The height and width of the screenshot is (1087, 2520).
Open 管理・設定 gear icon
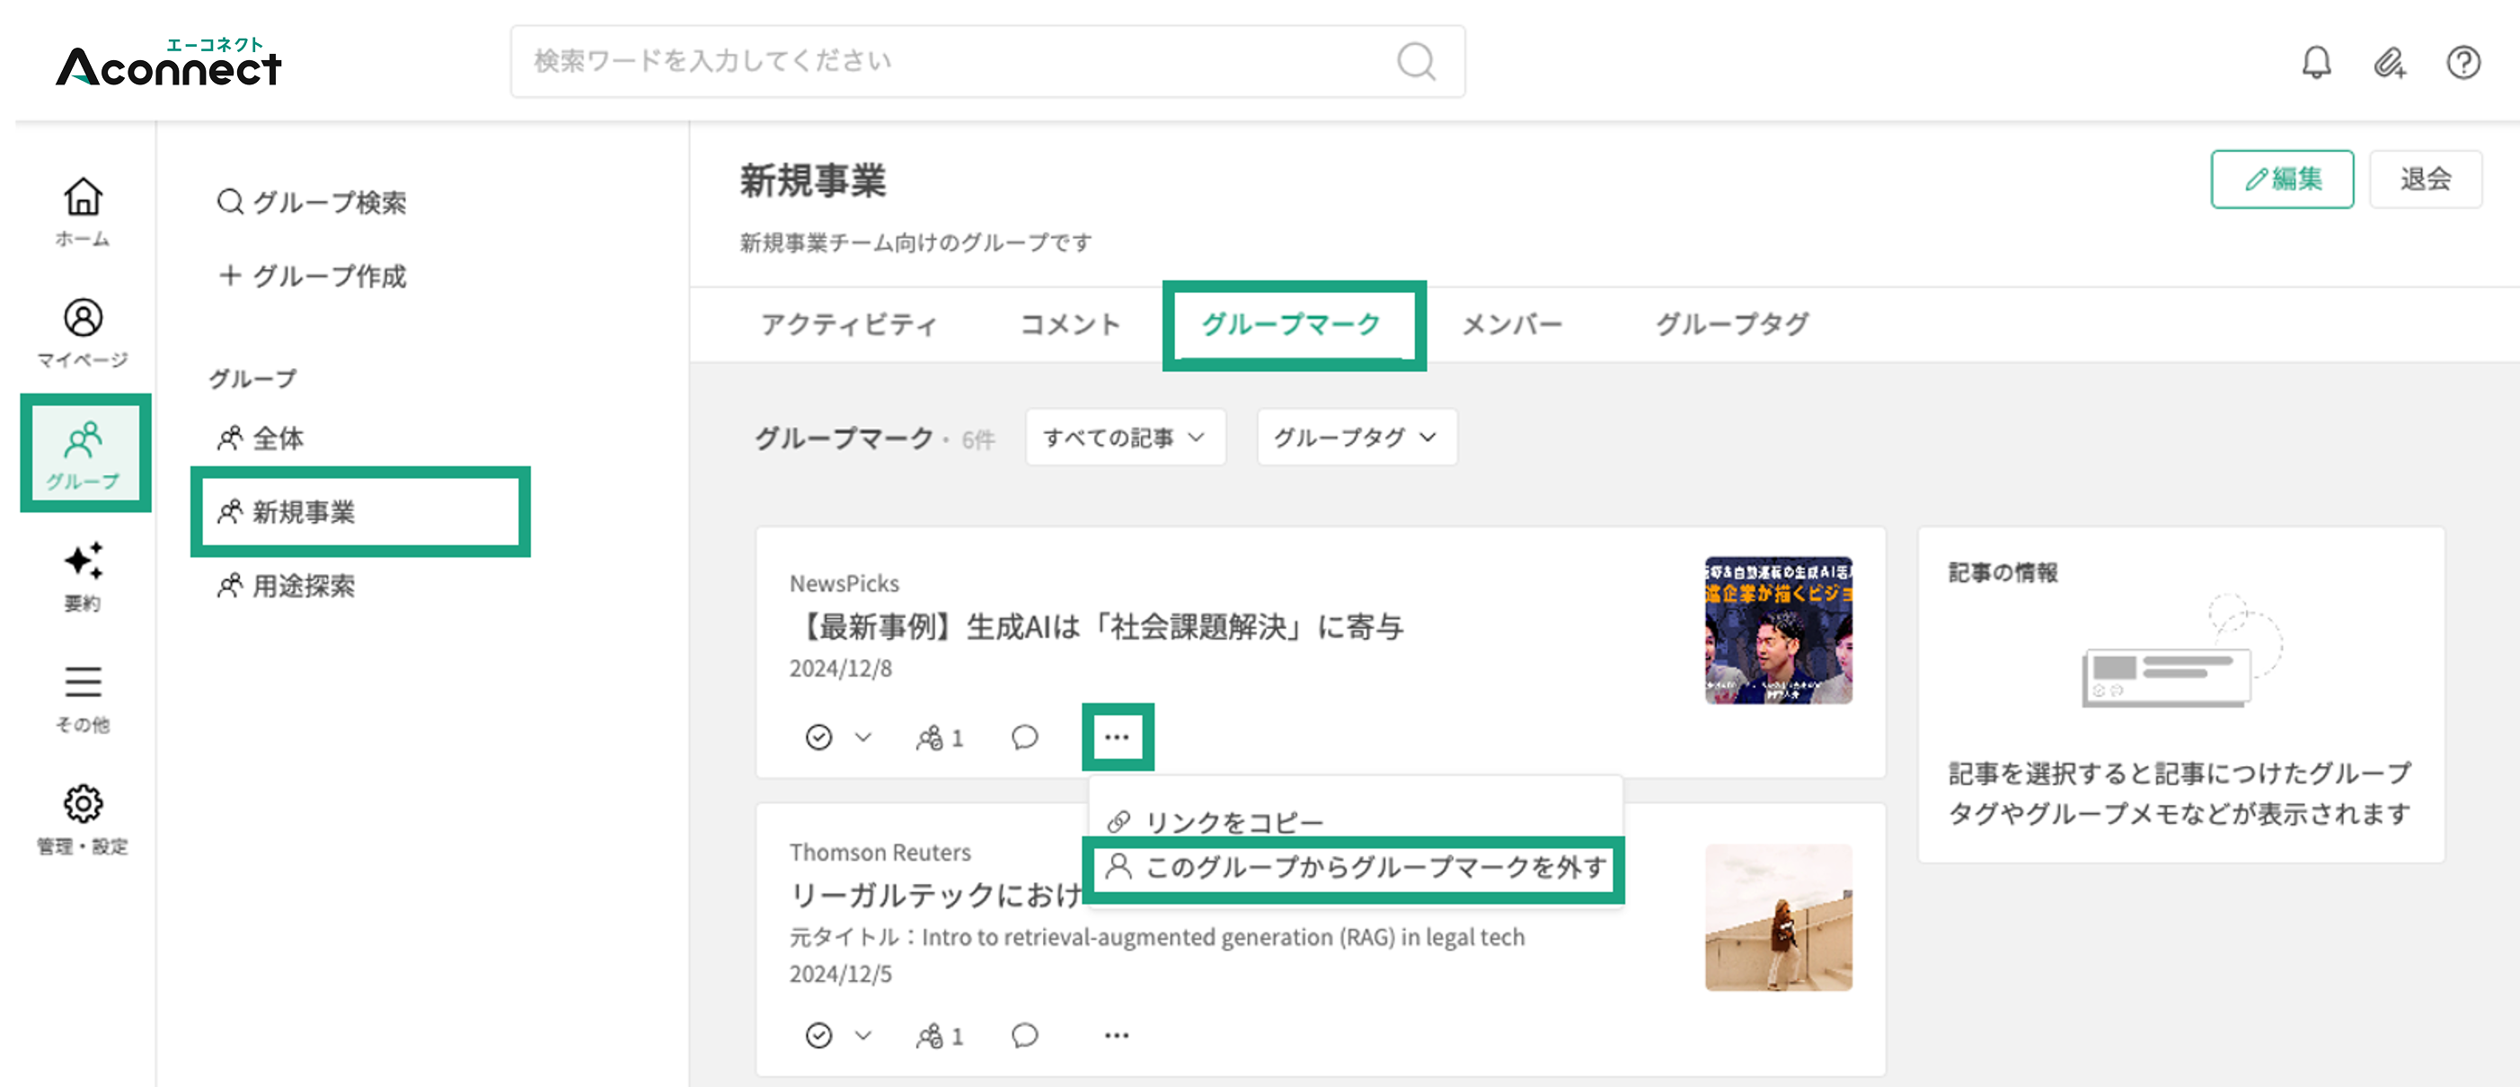pyautogui.click(x=84, y=819)
